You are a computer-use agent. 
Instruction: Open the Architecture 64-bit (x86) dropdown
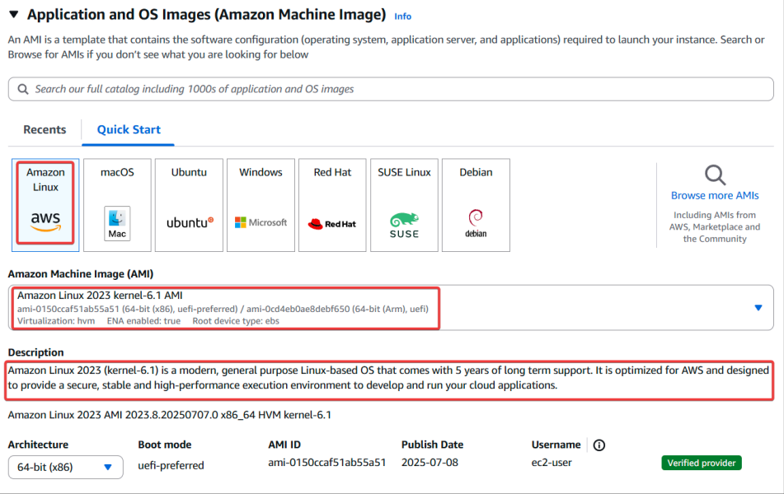point(65,467)
